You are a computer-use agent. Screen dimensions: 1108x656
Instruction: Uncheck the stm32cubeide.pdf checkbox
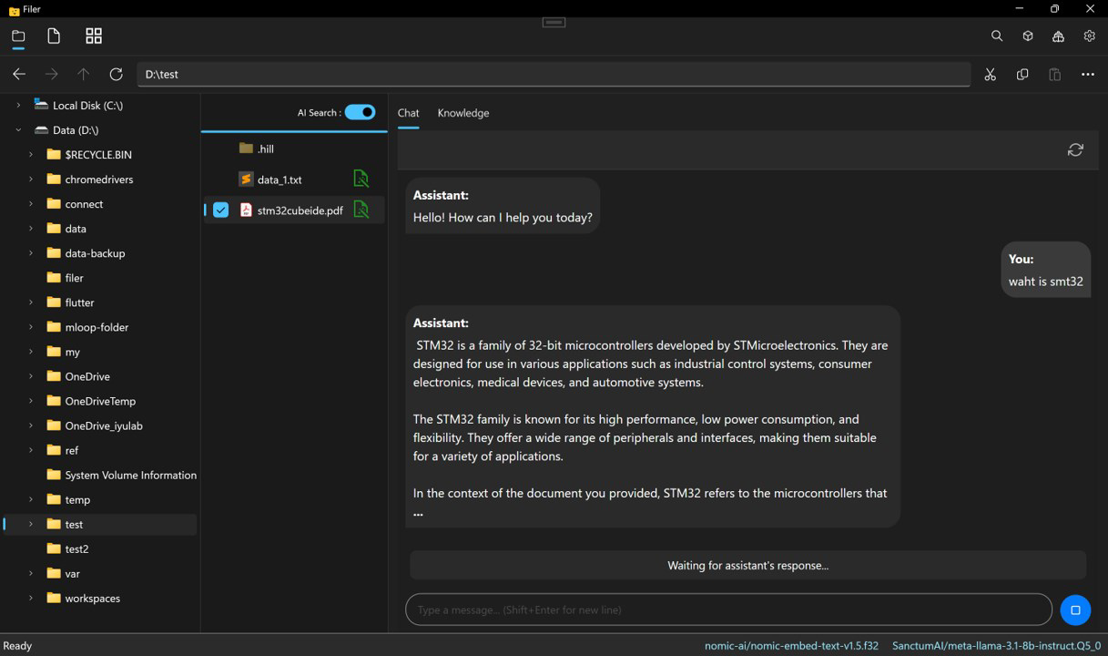click(220, 210)
